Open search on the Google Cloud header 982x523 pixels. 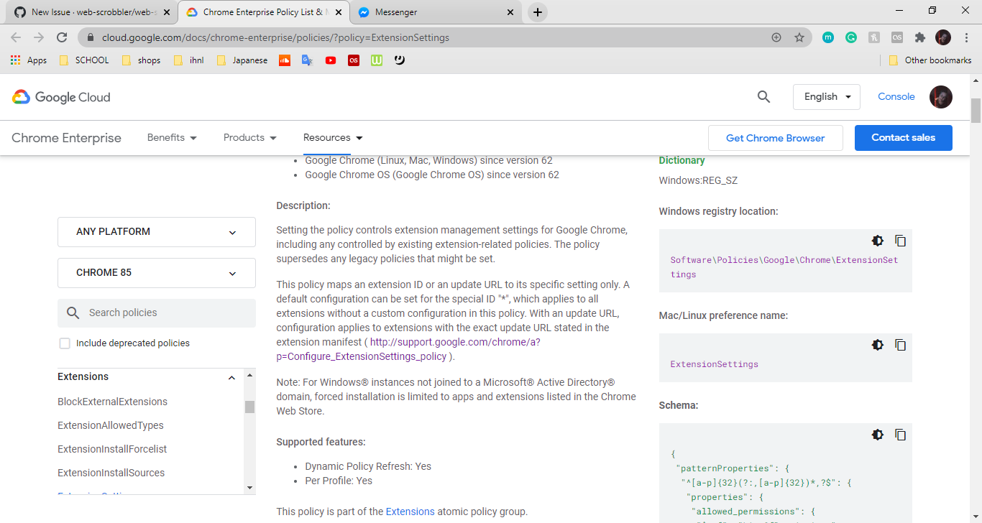pyautogui.click(x=763, y=96)
